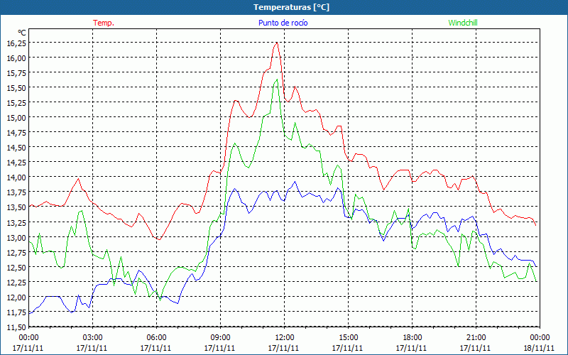
Task: Click the green windchill peak before 12:00
Action: tap(277, 80)
